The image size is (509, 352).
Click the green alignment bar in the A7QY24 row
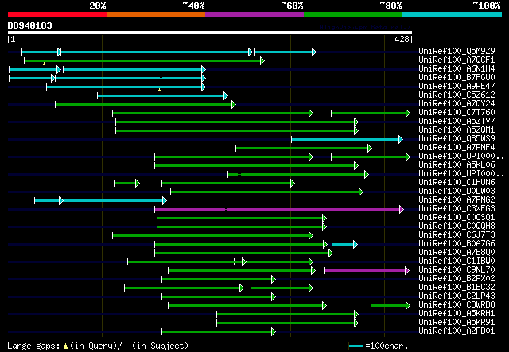point(146,104)
